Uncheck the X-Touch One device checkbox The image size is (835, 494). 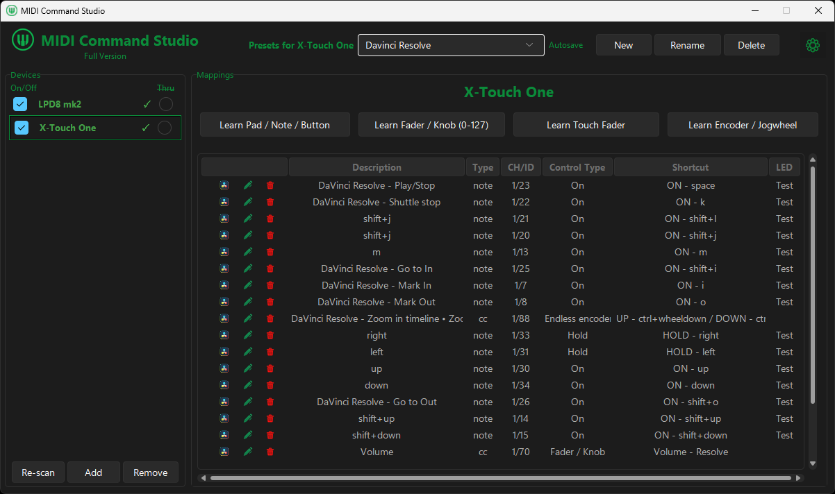point(19,128)
